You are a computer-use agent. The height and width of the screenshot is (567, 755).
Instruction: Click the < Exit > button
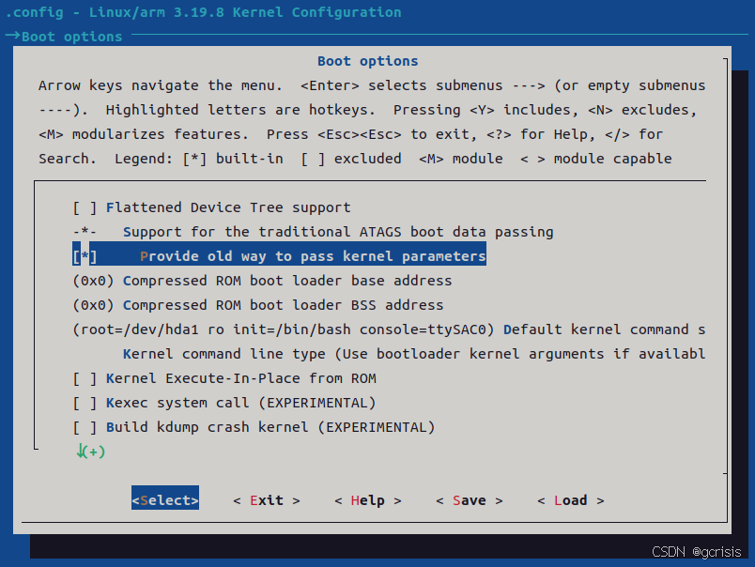267,500
